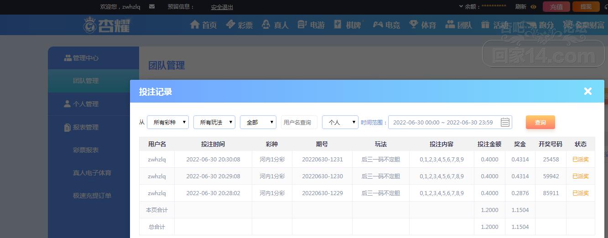Open 彩票报表 in the sidebar
Image resolution: width=608 pixels, height=238 pixels.
86,150
